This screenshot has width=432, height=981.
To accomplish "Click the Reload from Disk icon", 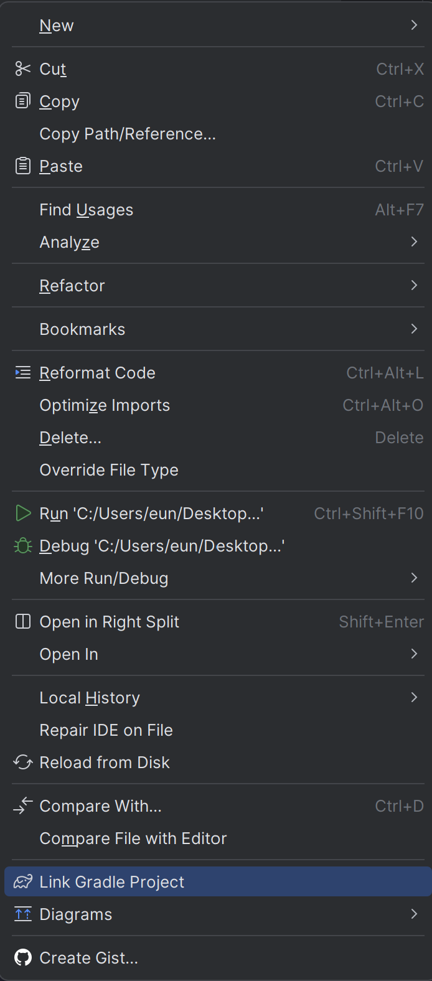I will [x=23, y=763].
